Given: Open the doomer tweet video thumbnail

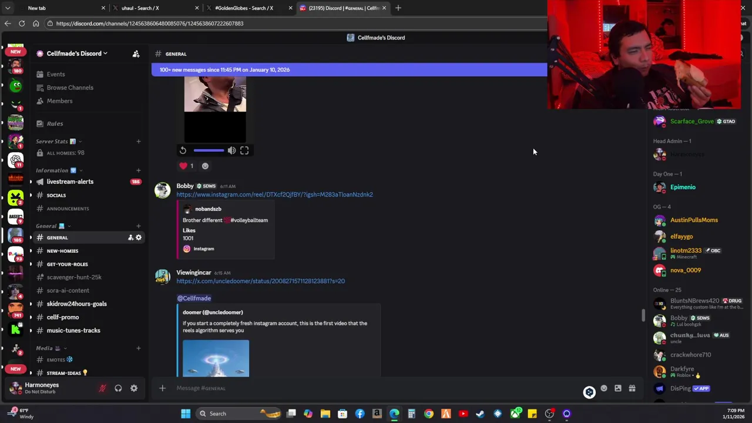Looking at the screenshot, I should click(x=216, y=358).
